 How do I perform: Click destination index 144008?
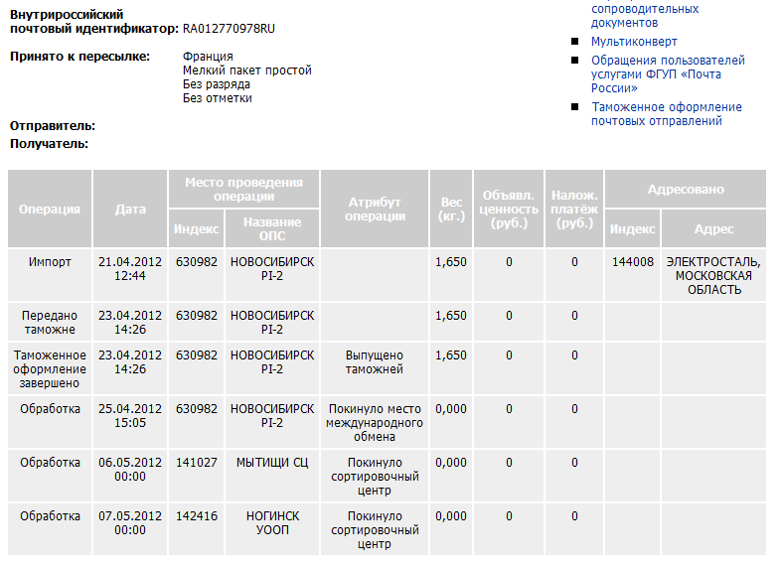633,262
